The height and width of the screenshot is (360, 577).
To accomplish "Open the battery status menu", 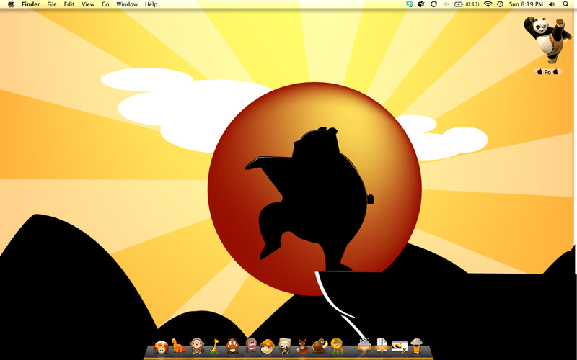I will point(467,4).
